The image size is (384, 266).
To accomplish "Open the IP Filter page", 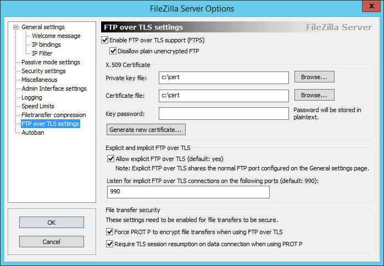I will pos(42,54).
